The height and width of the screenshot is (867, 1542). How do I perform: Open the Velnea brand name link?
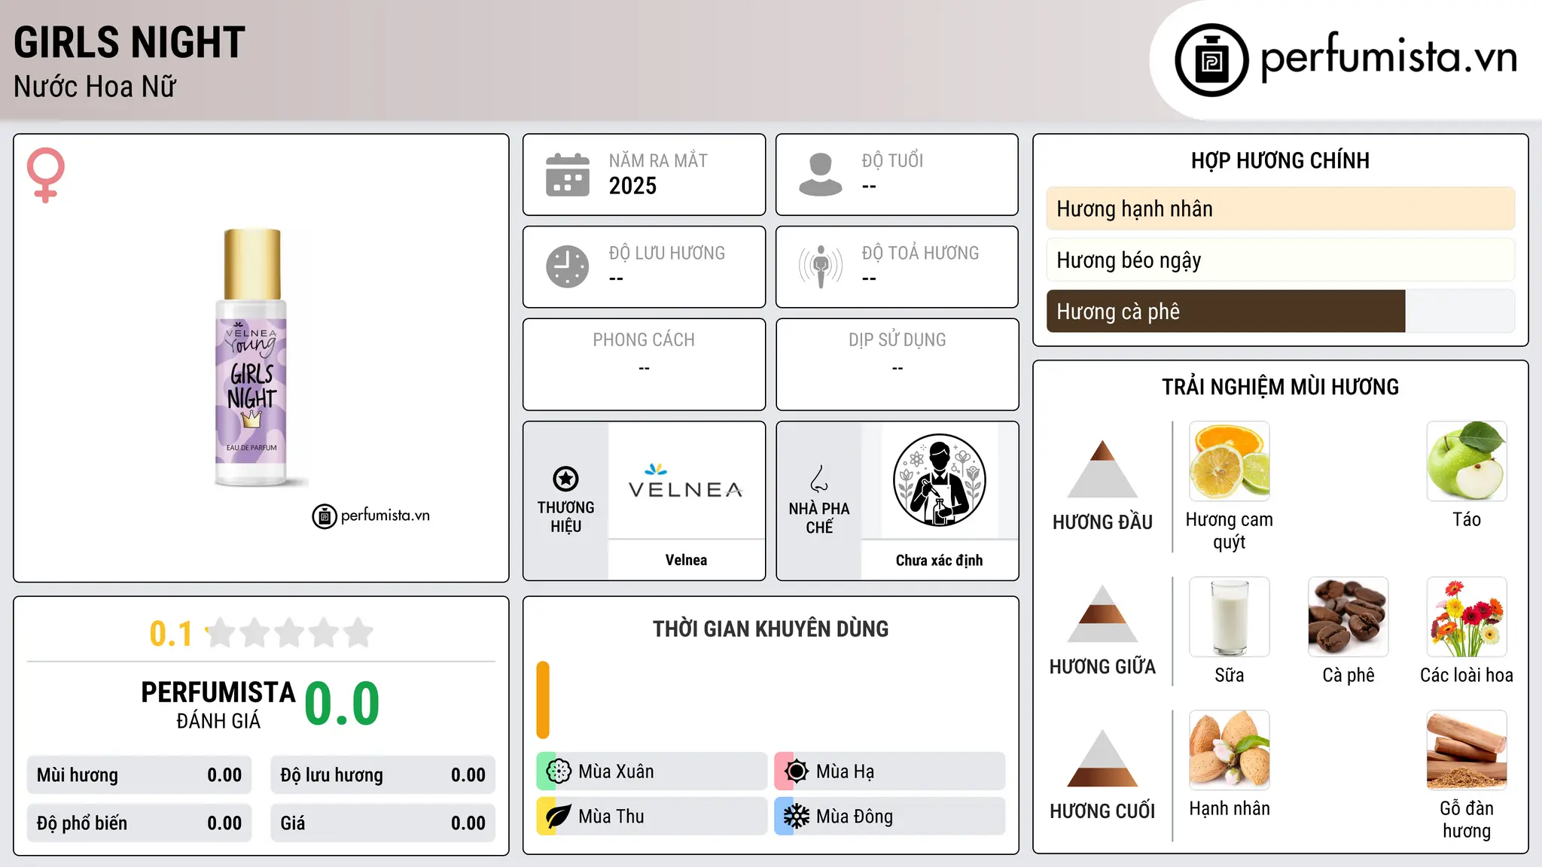tap(686, 560)
